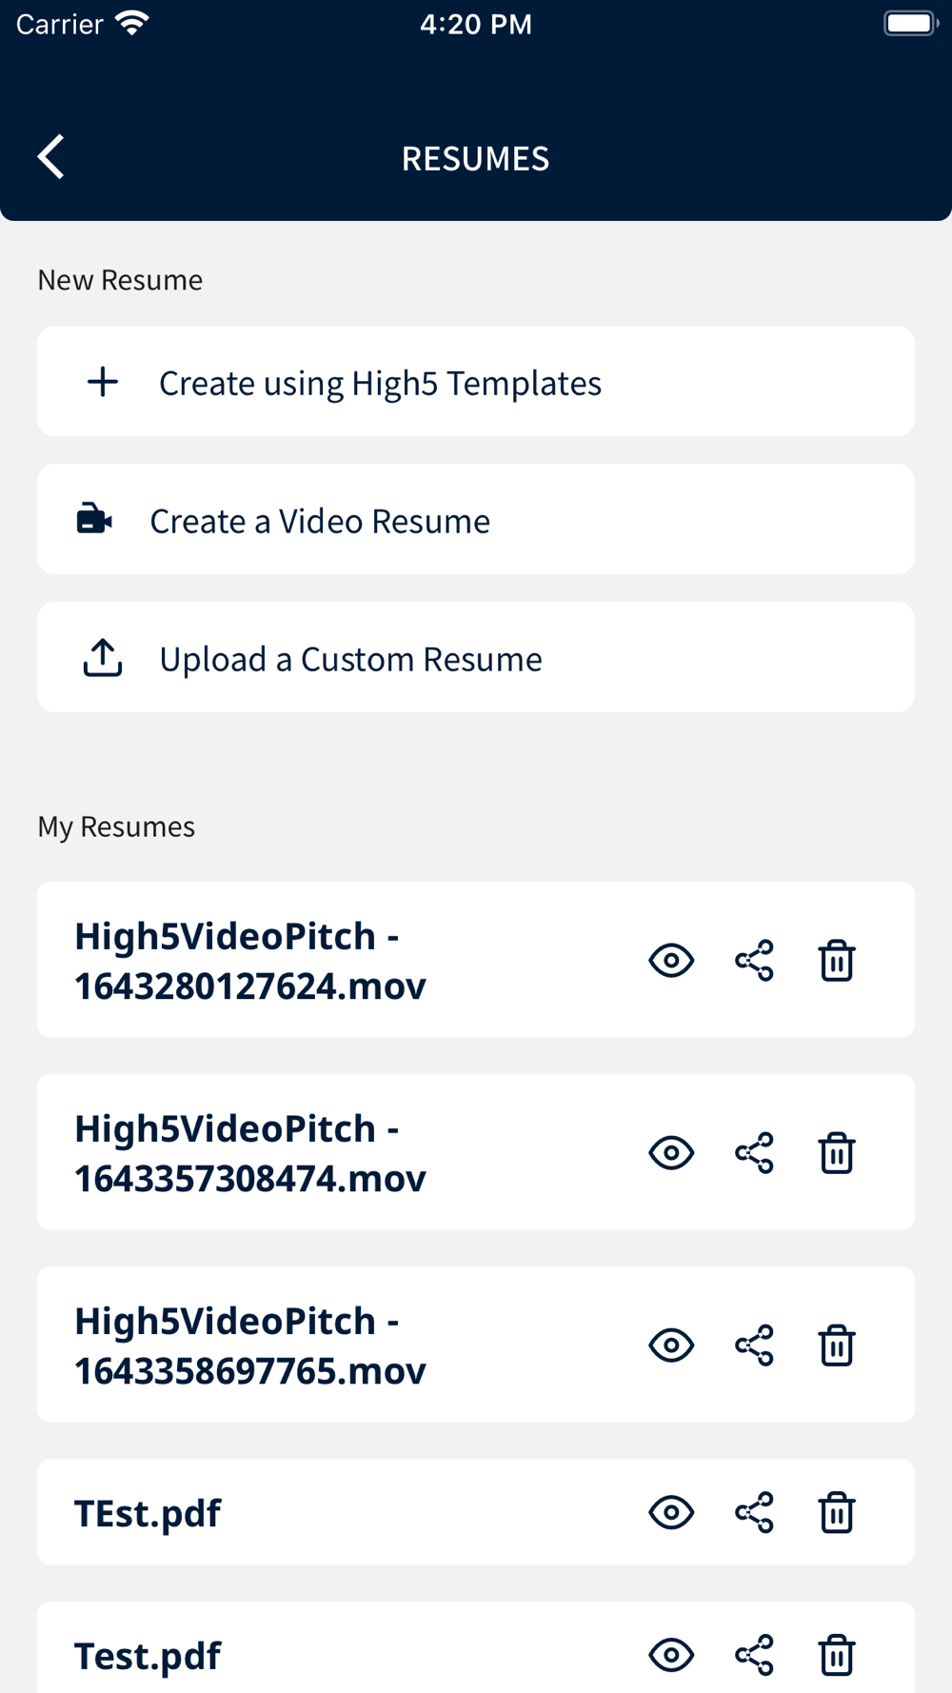Select Upload a Custom Resume

[x=351, y=659]
